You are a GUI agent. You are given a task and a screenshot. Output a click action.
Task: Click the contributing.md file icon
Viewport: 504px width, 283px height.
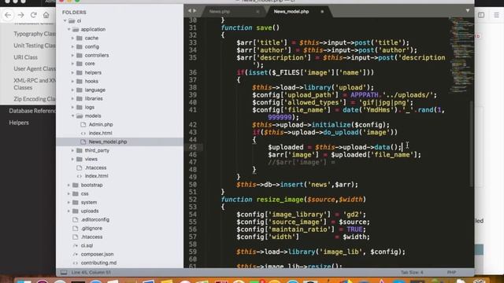[76, 263]
